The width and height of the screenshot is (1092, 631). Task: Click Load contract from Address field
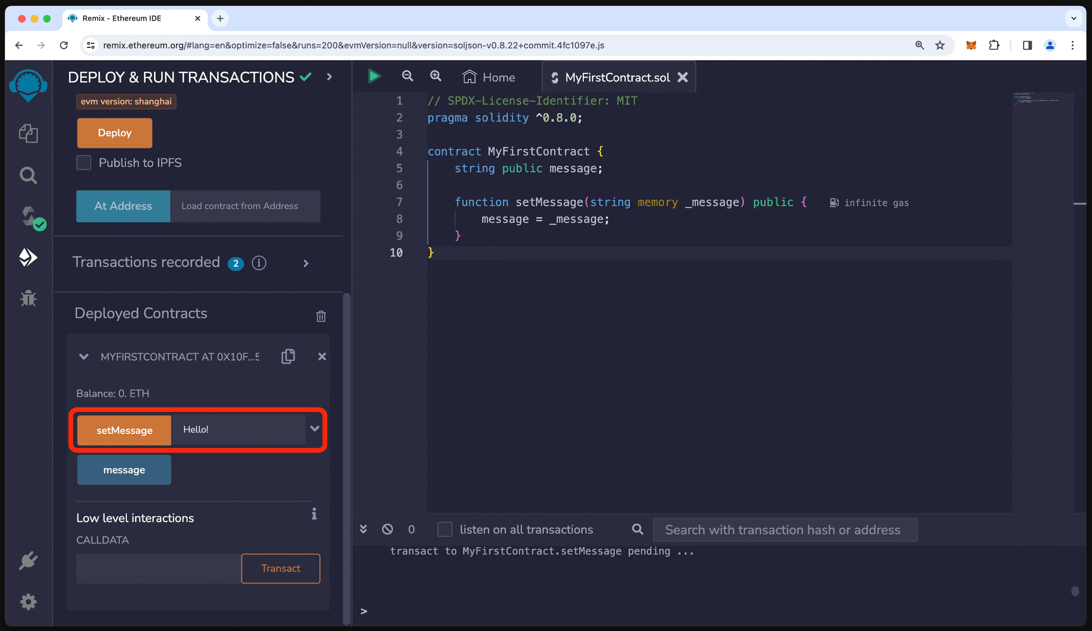245,206
